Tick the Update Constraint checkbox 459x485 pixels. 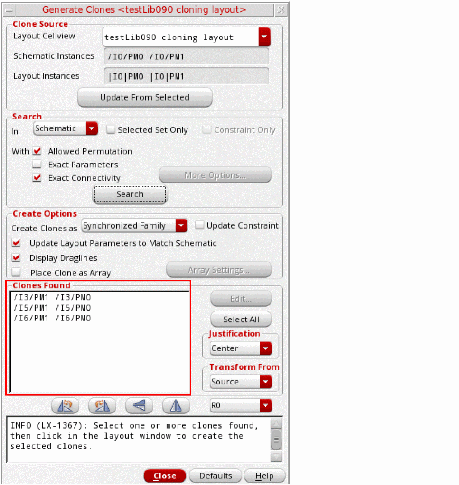coord(200,225)
